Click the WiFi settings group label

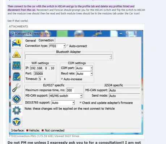[x=40, y=63]
